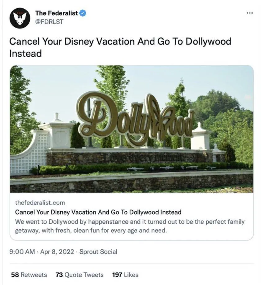Viewport: 261px width, 285px height.
Task: Show the 73 Quote Tweets
Action: coord(79,275)
